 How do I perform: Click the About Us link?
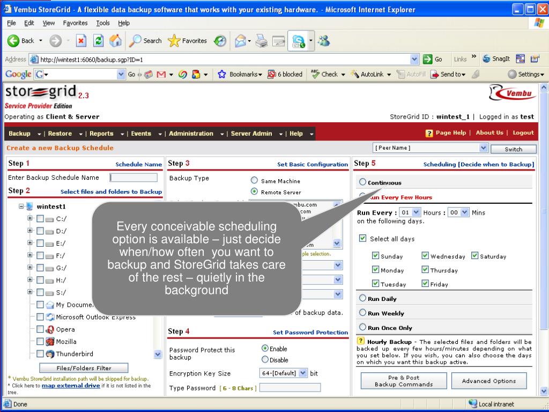[x=489, y=133]
